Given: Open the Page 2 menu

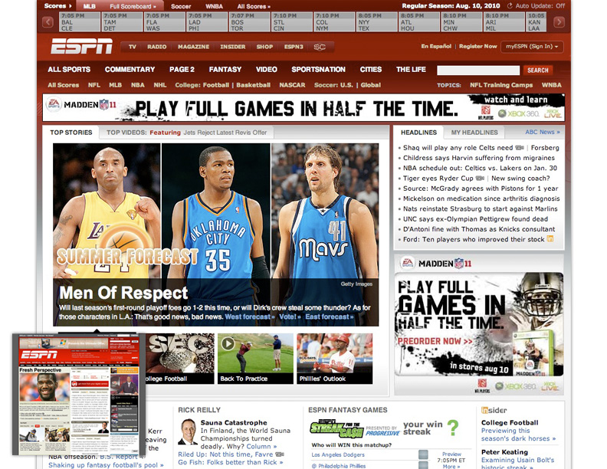Looking at the screenshot, I should click(x=182, y=69).
